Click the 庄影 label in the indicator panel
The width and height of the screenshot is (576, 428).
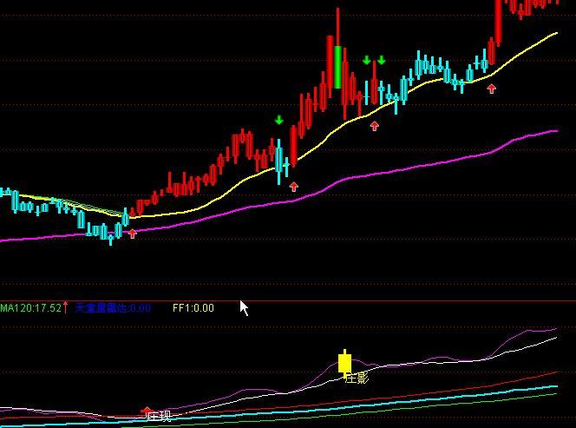[357, 378]
